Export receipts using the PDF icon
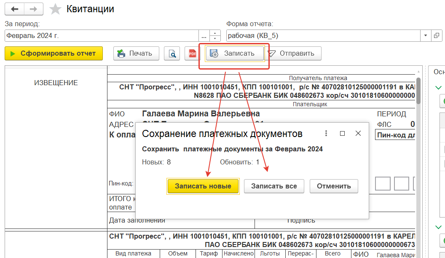The width and height of the screenshot is (445, 258). [192, 54]
